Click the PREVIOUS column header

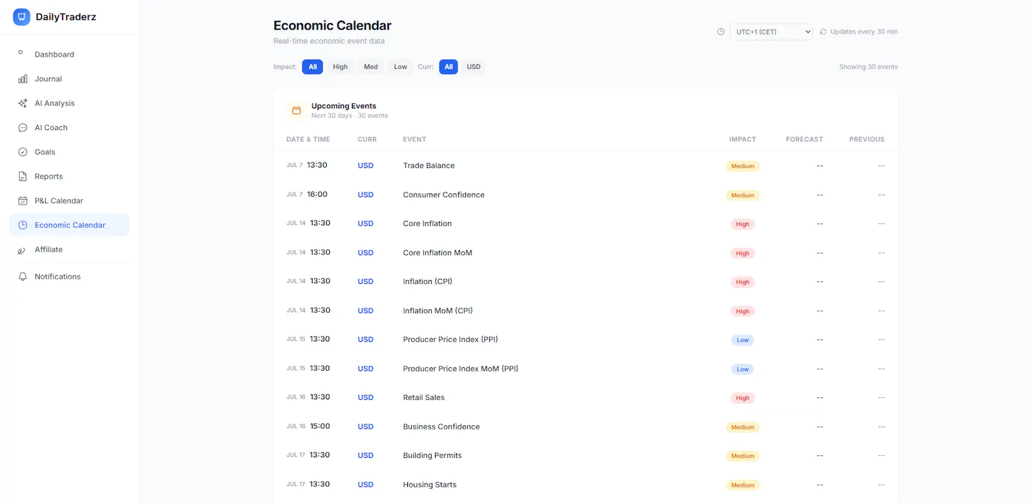coord(867,139)
